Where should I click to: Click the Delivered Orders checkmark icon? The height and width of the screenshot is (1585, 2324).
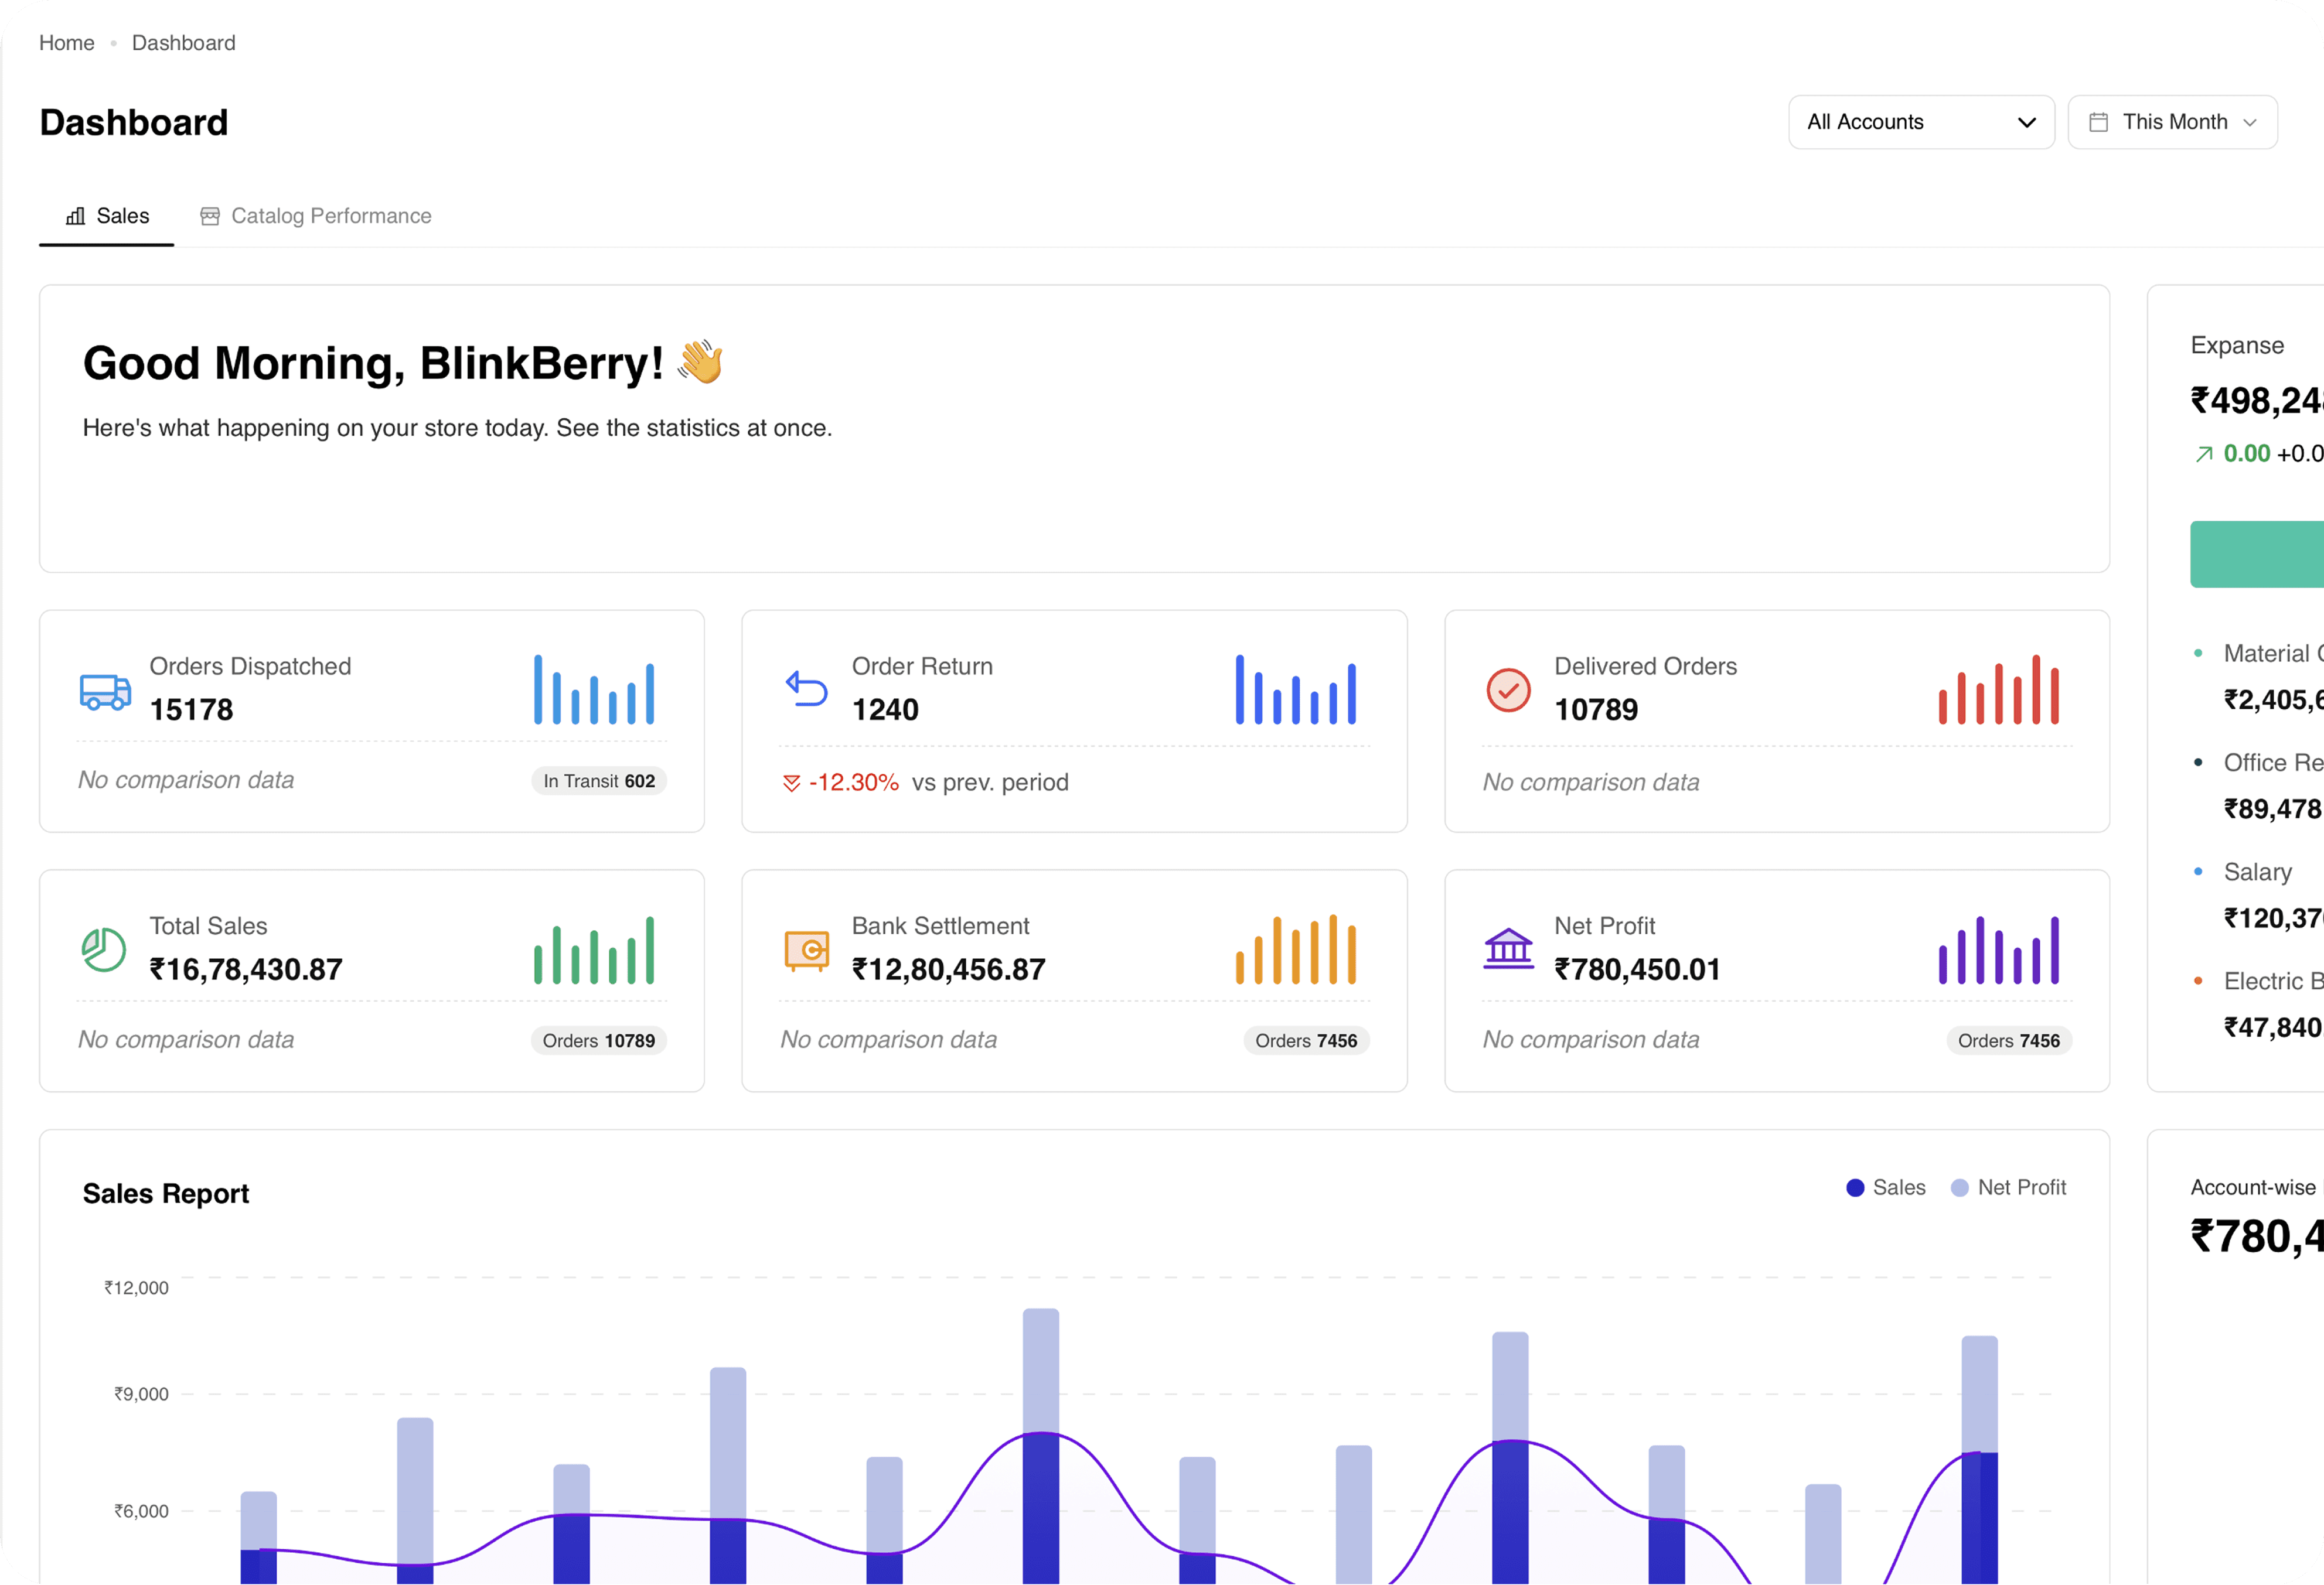click(x=1508, y=689)
